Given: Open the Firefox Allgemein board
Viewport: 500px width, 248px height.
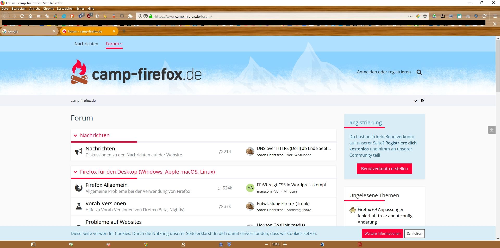Looking at the screenshot, I should click(107, 185).
